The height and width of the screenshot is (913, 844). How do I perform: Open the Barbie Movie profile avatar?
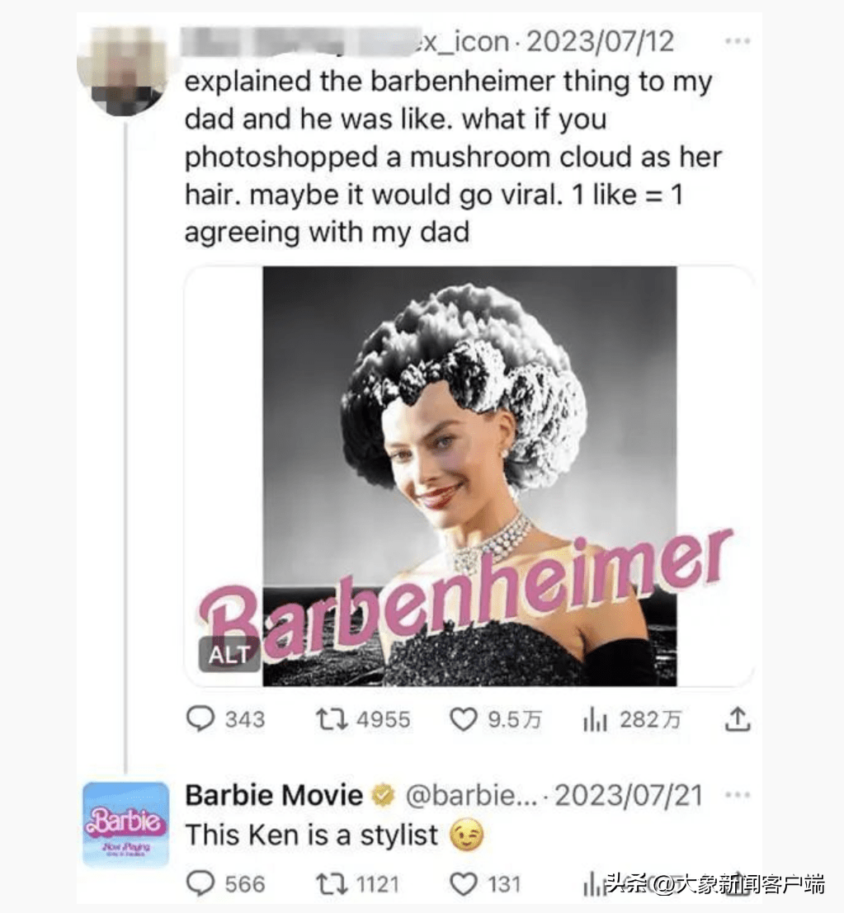[125, 824]
